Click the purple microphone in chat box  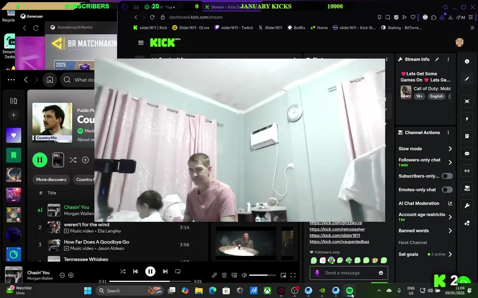(317, 273)
